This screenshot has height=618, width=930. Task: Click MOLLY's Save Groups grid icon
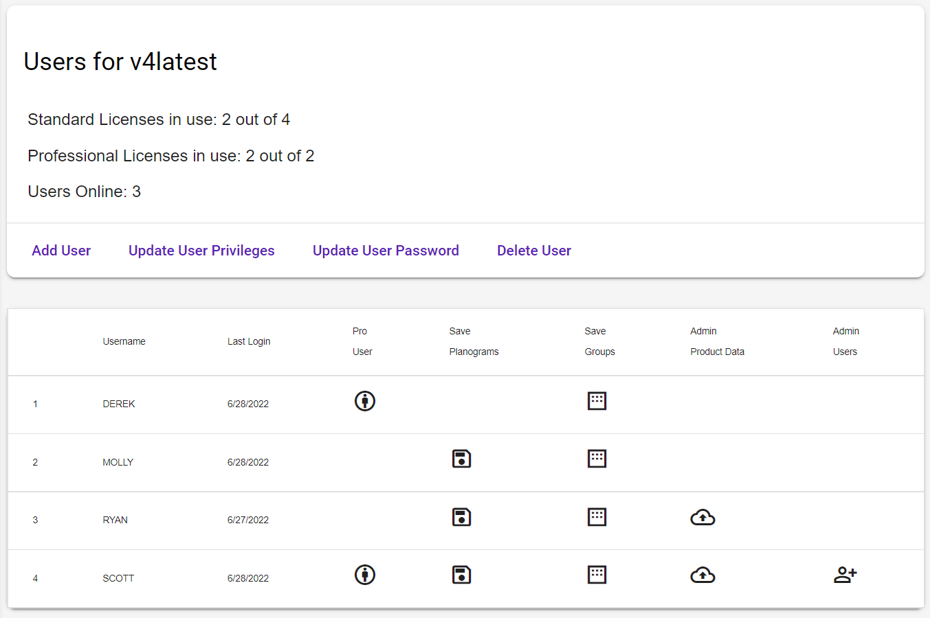click(597, 459)
